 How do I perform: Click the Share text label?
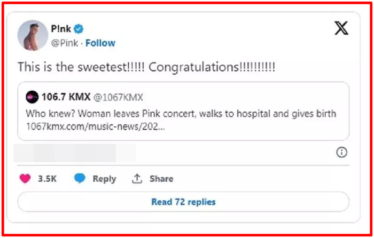tap(161, 179)
